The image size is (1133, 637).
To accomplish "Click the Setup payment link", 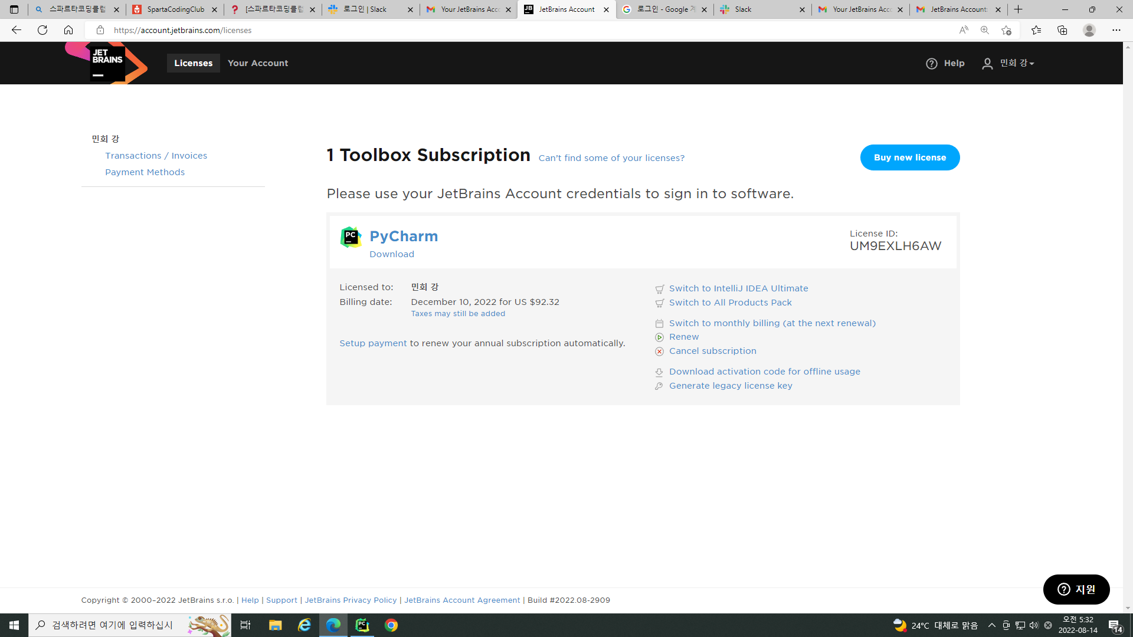I will [x=373, y=343].
